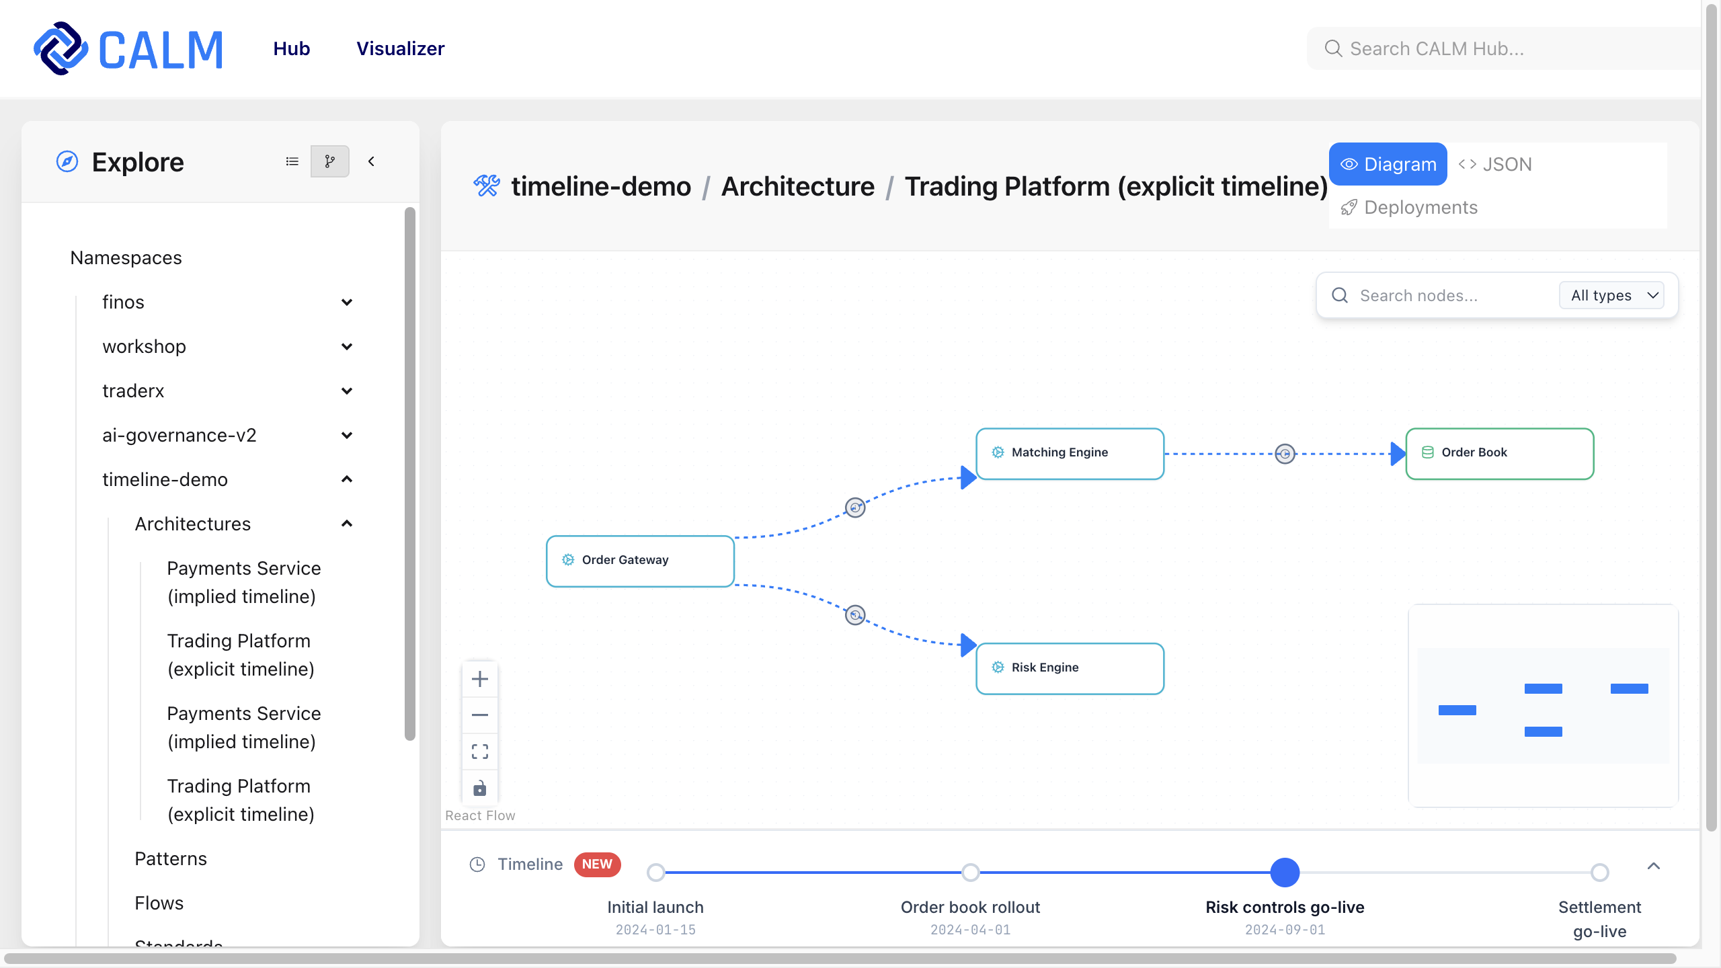Toggle diagram interactivity lock
This screenshot has height=968, width=1721.
(x=480, y=788)
